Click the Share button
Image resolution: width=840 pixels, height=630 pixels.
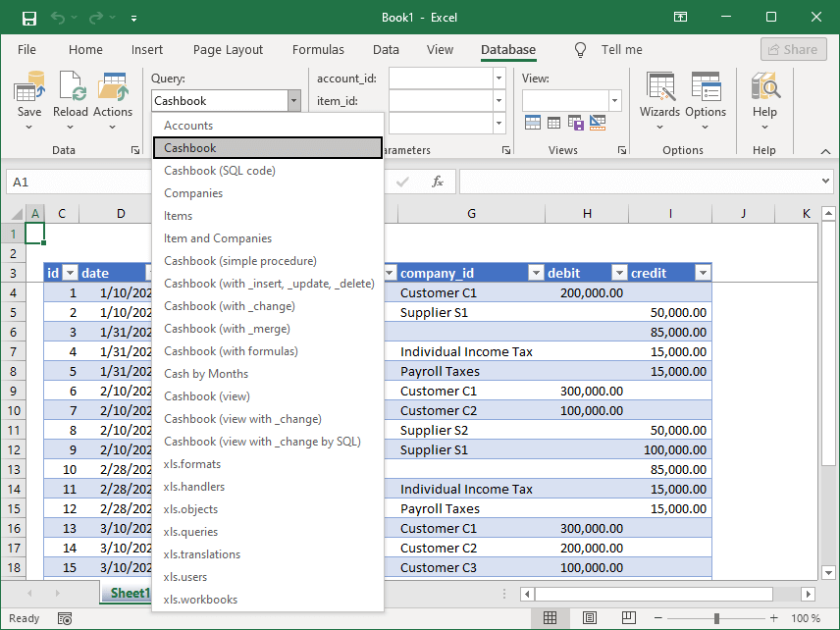click(793, 49)
